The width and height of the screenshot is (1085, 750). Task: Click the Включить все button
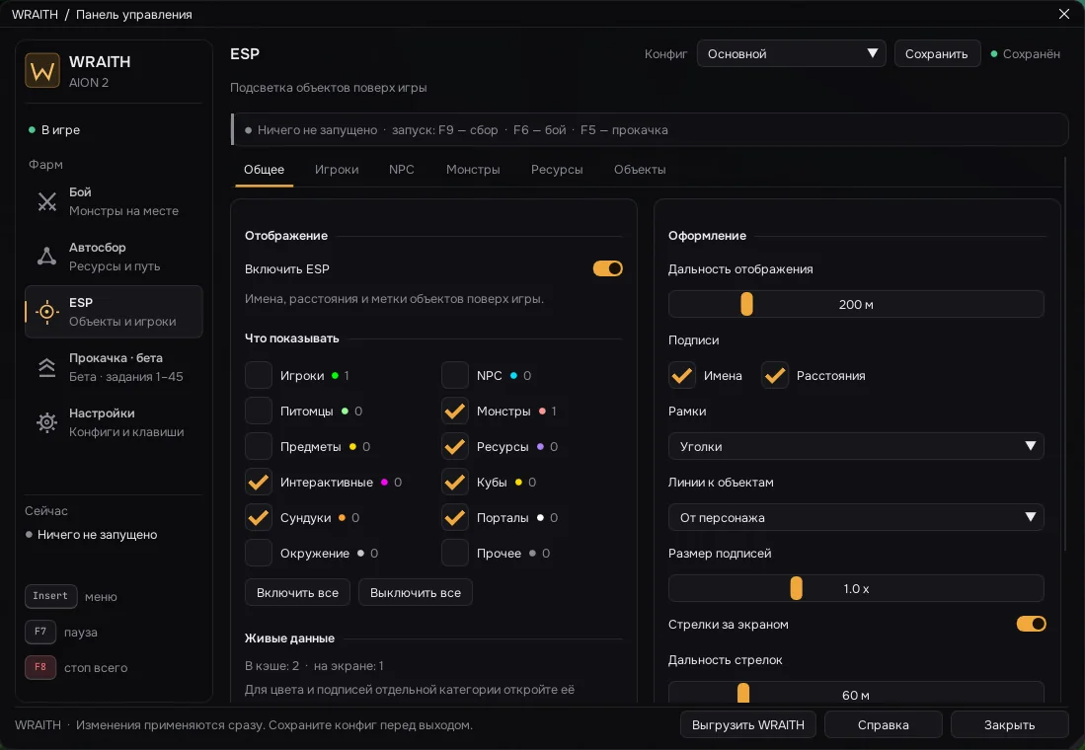point(297,593)
